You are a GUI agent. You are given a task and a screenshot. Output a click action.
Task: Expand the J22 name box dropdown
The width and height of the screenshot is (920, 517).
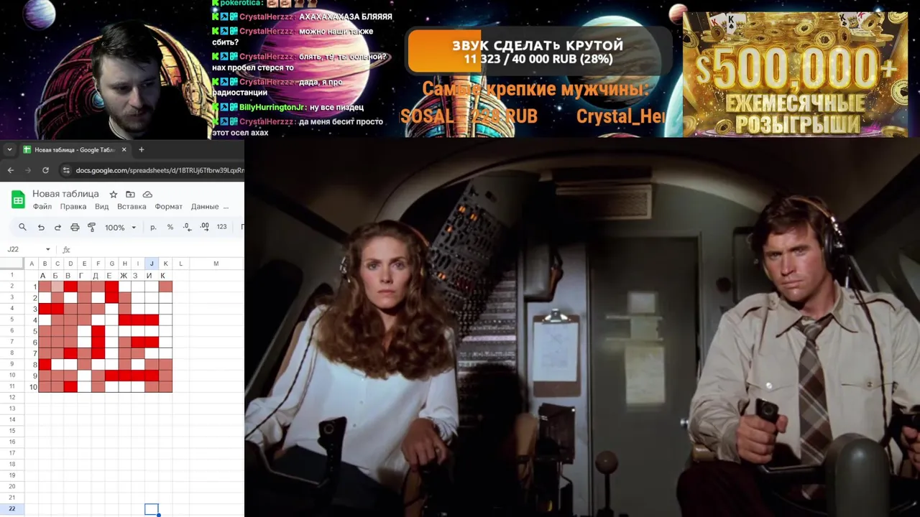pos(48,249)
